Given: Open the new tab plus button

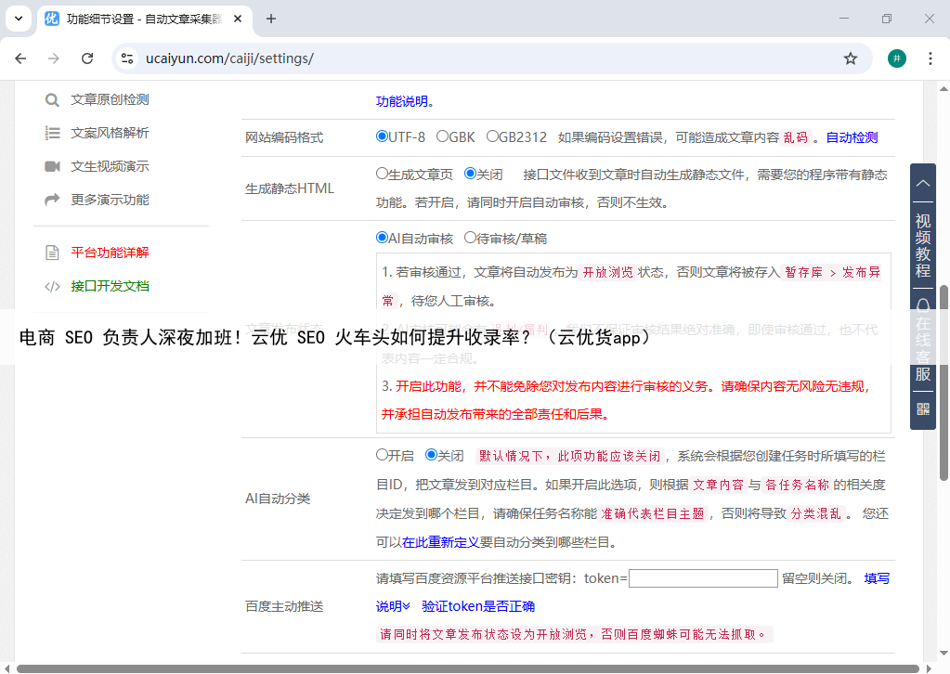Looking at the screenshot, I should click(x=271, y=19).
